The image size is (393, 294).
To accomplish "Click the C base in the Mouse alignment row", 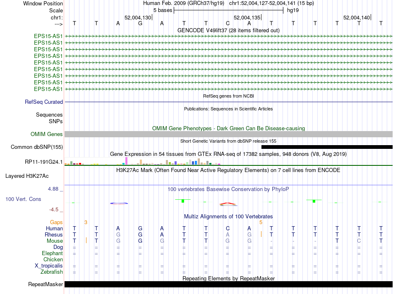I will click(359, 241).
